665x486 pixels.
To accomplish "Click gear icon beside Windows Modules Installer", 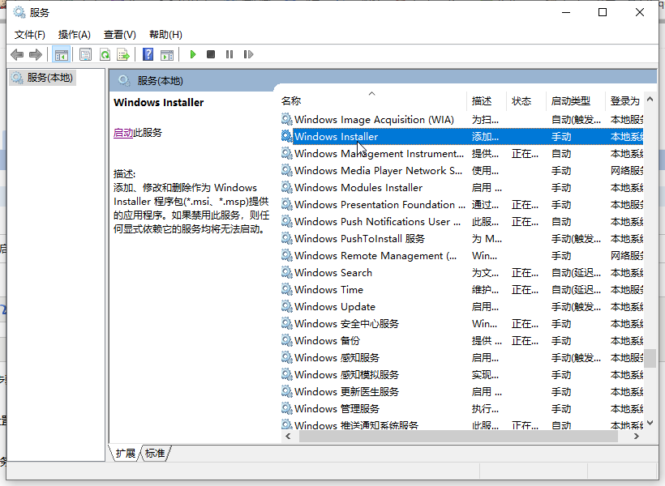I will (x=287, y=187).
